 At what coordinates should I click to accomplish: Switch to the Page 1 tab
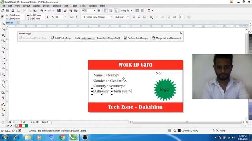45,122
